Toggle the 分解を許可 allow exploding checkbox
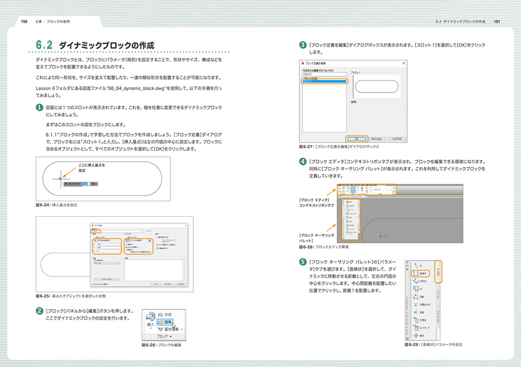This screenshot has width=521, height=367. coord(157,248)
